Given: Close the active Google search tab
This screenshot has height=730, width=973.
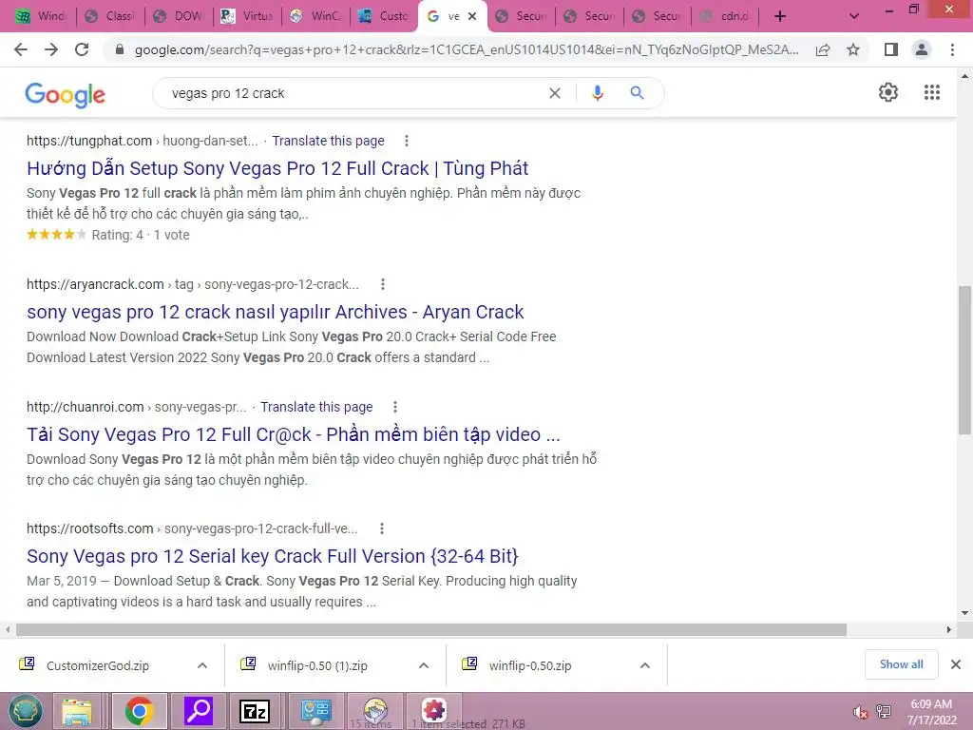Looking at the screenshot, I should click(x=472, y=16).
